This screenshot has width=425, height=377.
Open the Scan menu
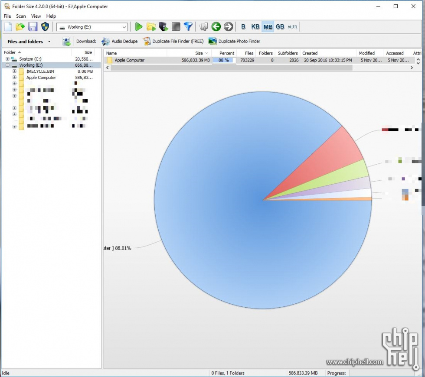(21, 16)
